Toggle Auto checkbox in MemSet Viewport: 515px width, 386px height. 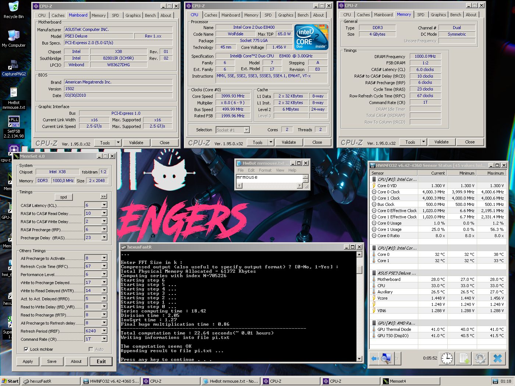coord(91,349)
